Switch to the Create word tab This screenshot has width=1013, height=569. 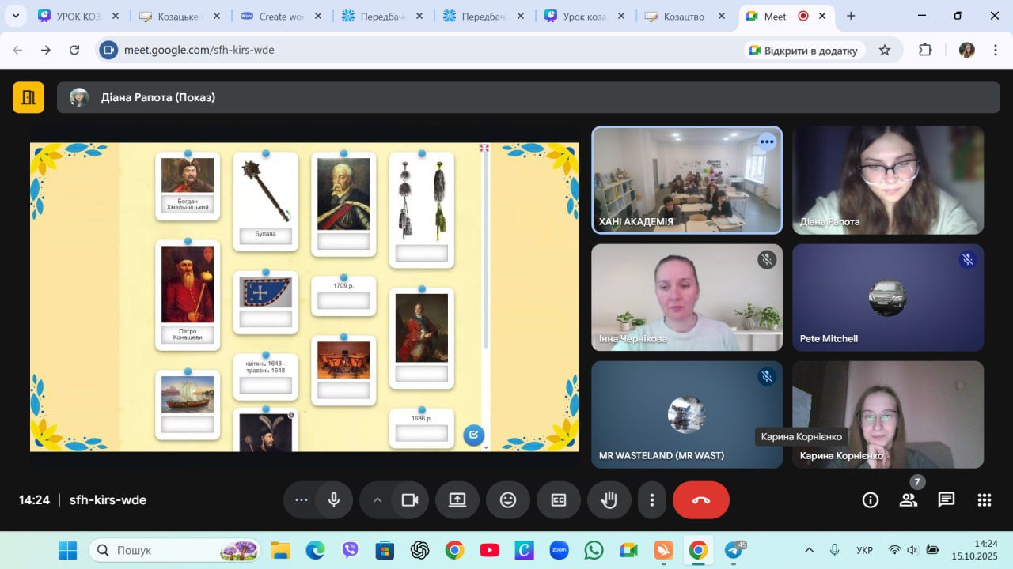click(x=283, y=17)
